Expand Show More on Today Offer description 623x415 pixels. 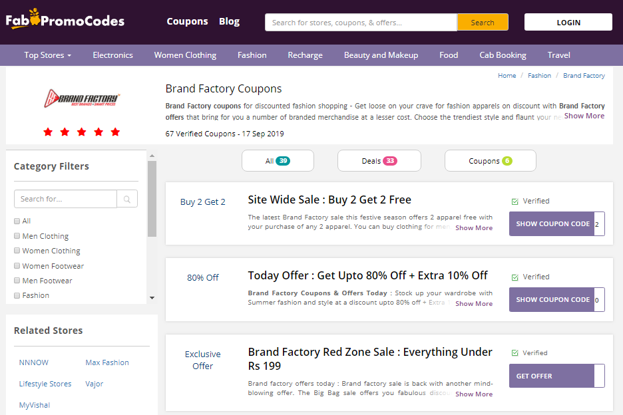[x=474, y=304]
